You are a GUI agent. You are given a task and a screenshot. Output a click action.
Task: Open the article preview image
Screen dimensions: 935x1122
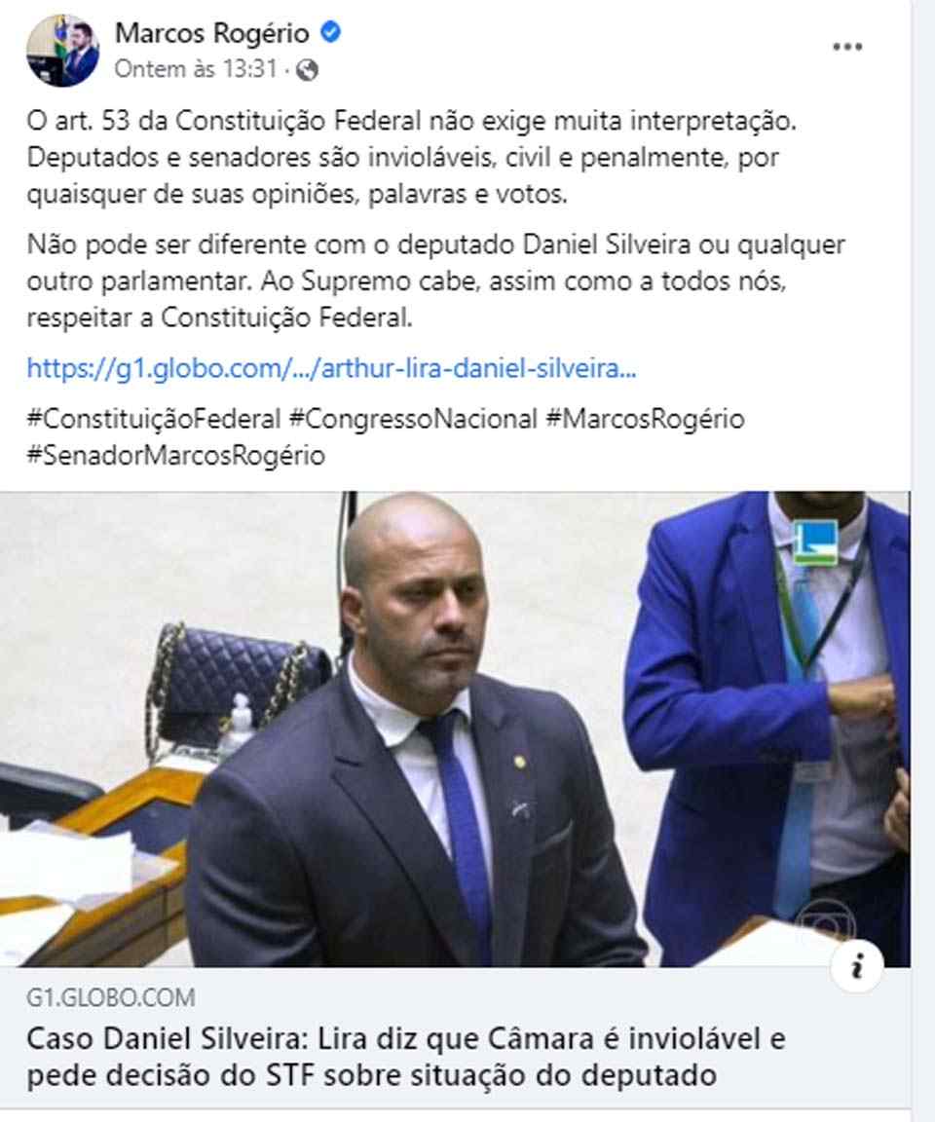(455, 729)
